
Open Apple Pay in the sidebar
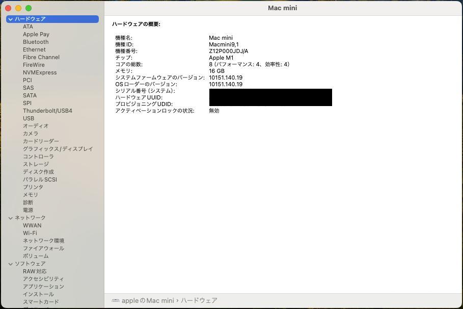click(36, 34)
